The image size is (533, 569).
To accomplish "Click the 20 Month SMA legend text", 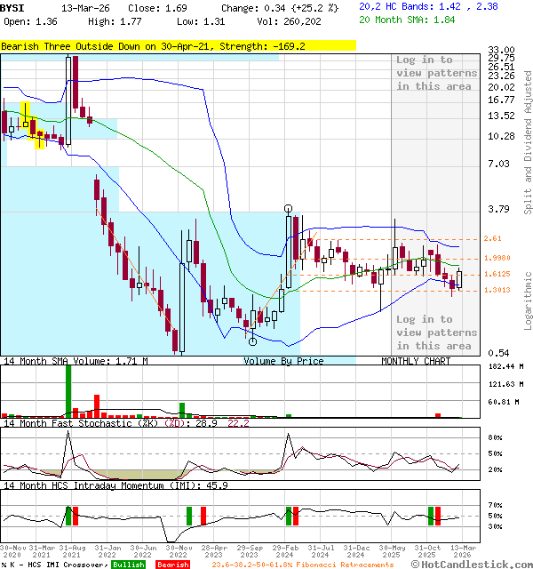I will click(407, 19).
